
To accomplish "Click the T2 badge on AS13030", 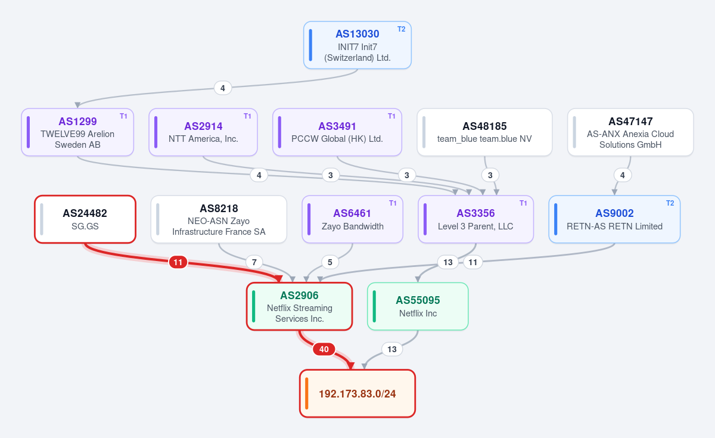I will [x=402, y=29].
